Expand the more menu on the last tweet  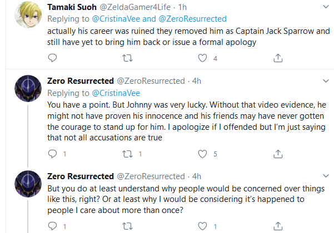click(326, 176)
